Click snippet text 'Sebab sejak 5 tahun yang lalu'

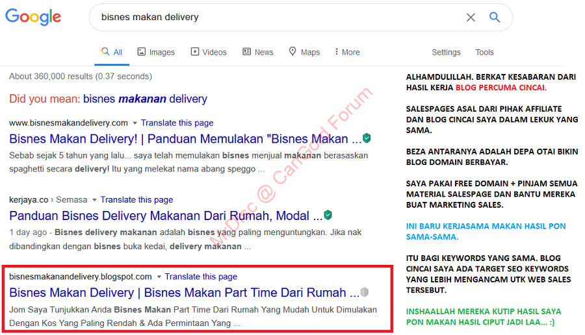point(70,155)
